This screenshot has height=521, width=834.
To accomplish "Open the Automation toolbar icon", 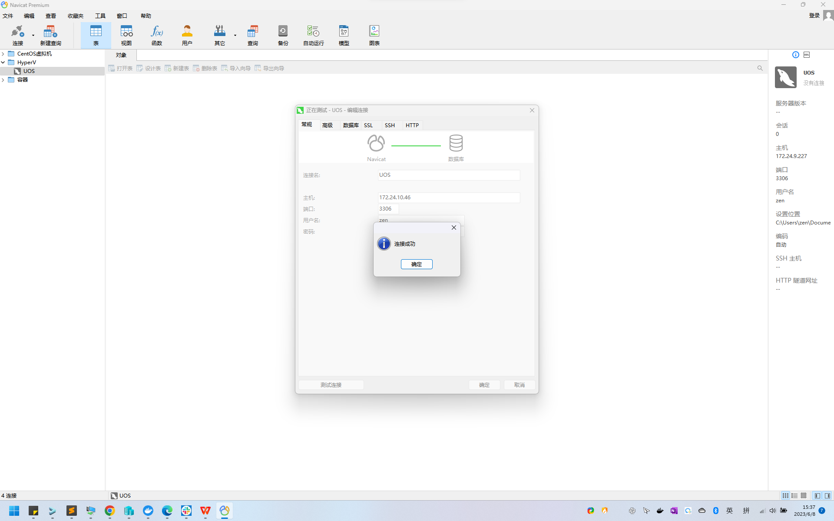I will [x=313, y=35].
